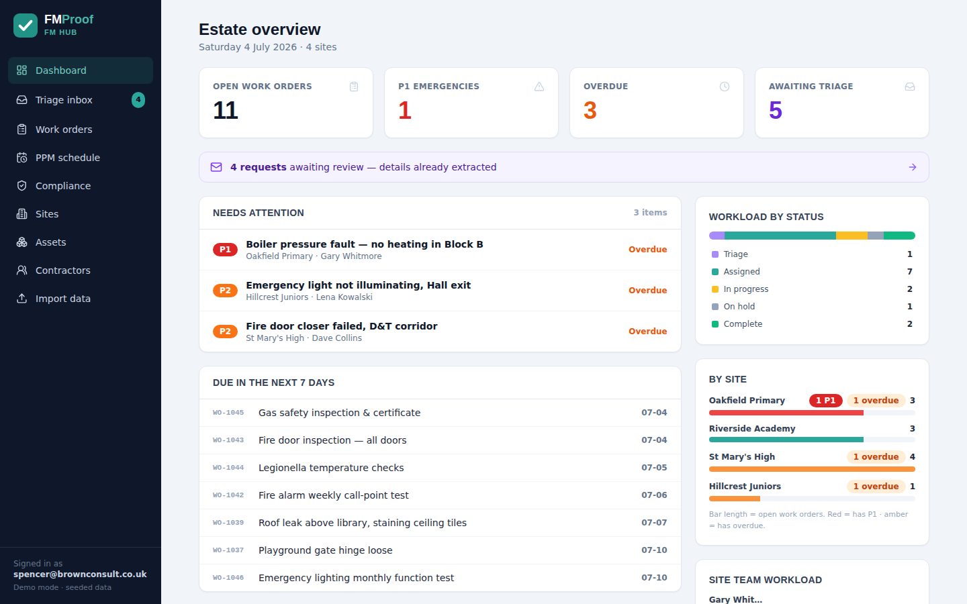
Task: Click the FMProof checkmark logo icon
Action: (26, 26)
